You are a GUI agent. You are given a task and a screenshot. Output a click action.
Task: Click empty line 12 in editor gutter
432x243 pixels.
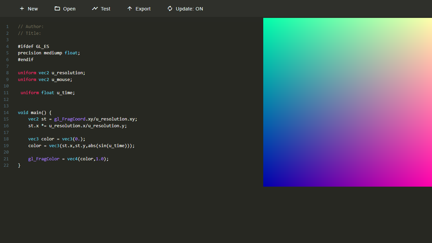(x=6, y=100)
